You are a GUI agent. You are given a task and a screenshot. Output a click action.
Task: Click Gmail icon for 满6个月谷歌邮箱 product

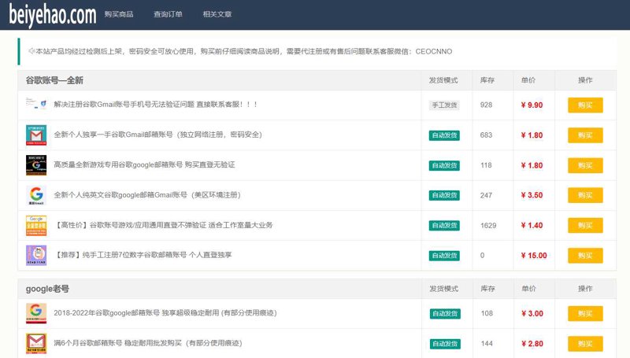pos(36,343)
